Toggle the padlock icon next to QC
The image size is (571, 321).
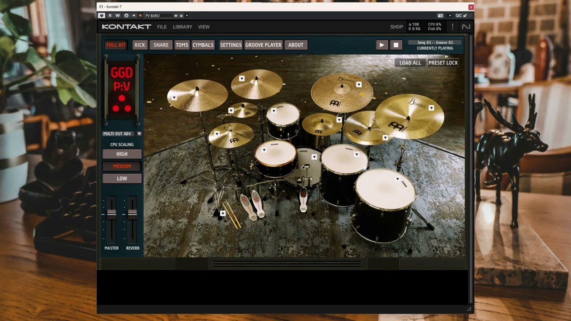466,16
